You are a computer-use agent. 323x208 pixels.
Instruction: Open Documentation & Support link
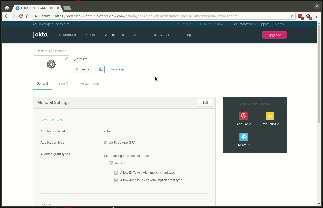click(250, 24)
